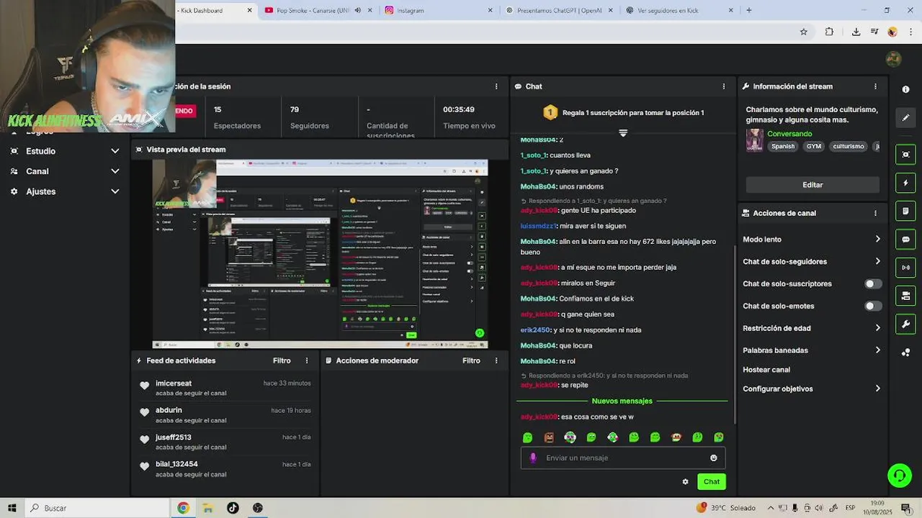Open Windows Start menu

tap(12, 508)
